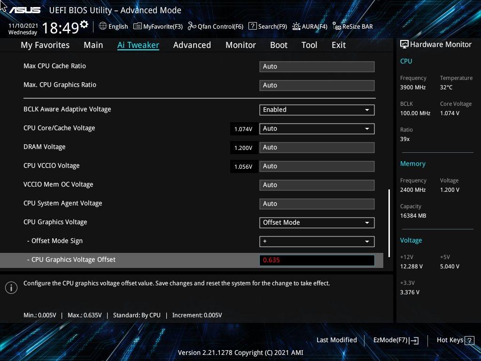Click the 1.200V DRAM voltage readout

[x=243, y=148]
